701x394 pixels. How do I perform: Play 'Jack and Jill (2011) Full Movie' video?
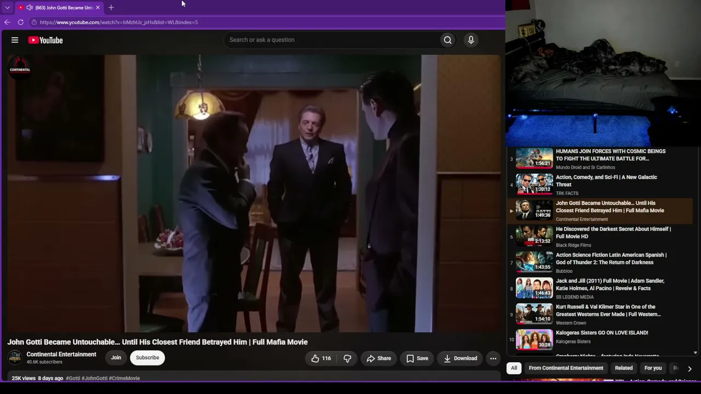(x=610, y=285)
